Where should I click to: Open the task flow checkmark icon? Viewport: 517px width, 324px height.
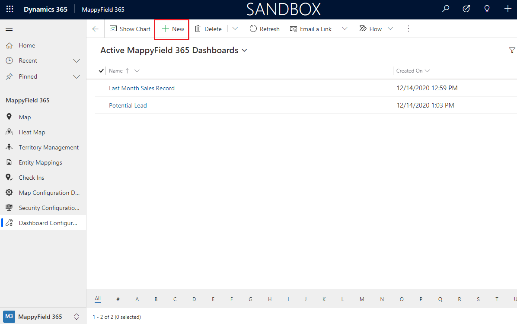[x=466, y=9]
